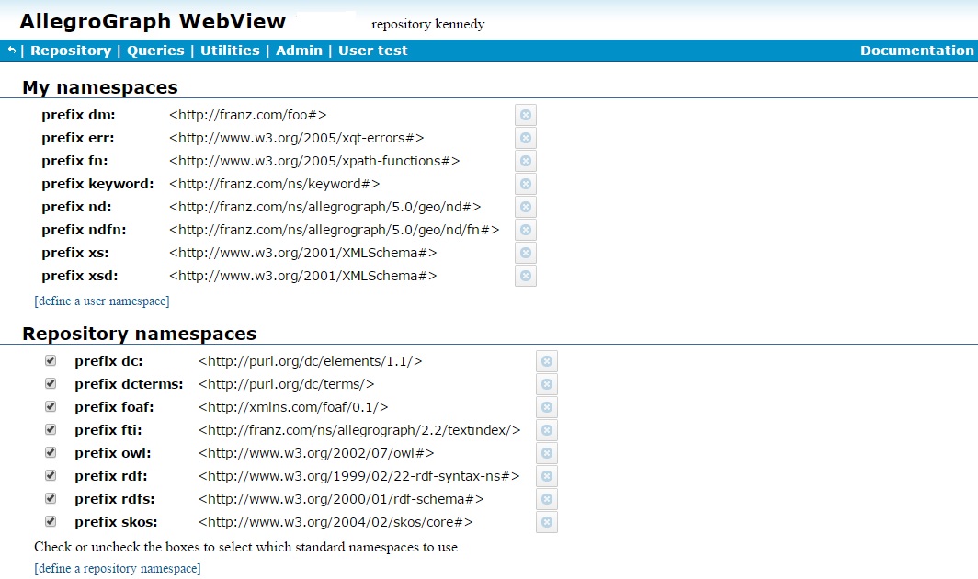Remove the foaf namespace entry

pos(546,406)
